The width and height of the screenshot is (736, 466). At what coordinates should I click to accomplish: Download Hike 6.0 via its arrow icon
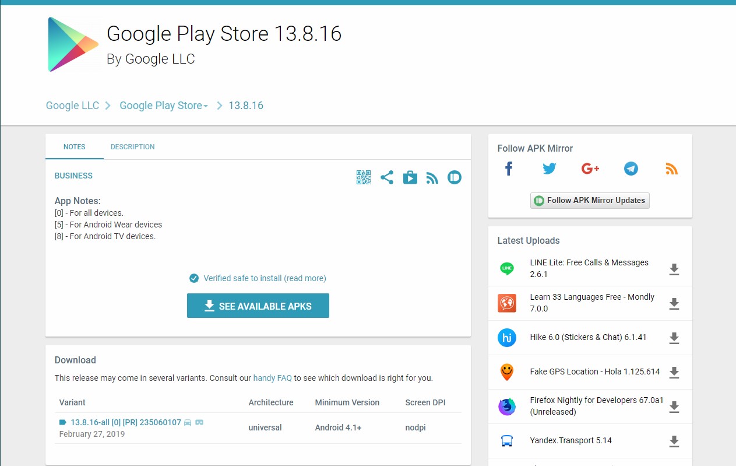point(674,338)
